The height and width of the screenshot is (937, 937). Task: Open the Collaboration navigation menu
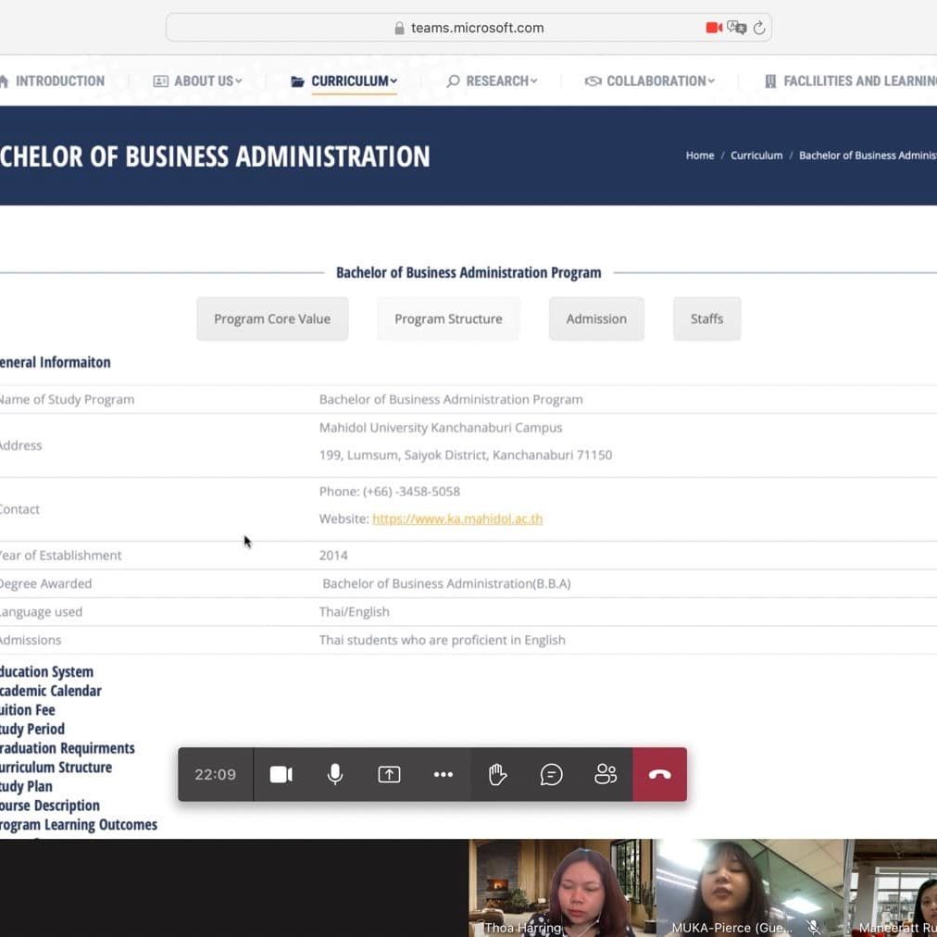650,81
